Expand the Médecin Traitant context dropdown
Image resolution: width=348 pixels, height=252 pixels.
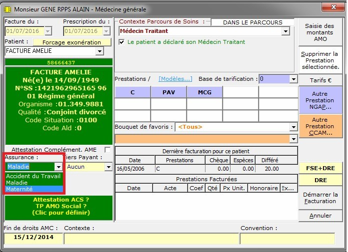pos(286,31)
